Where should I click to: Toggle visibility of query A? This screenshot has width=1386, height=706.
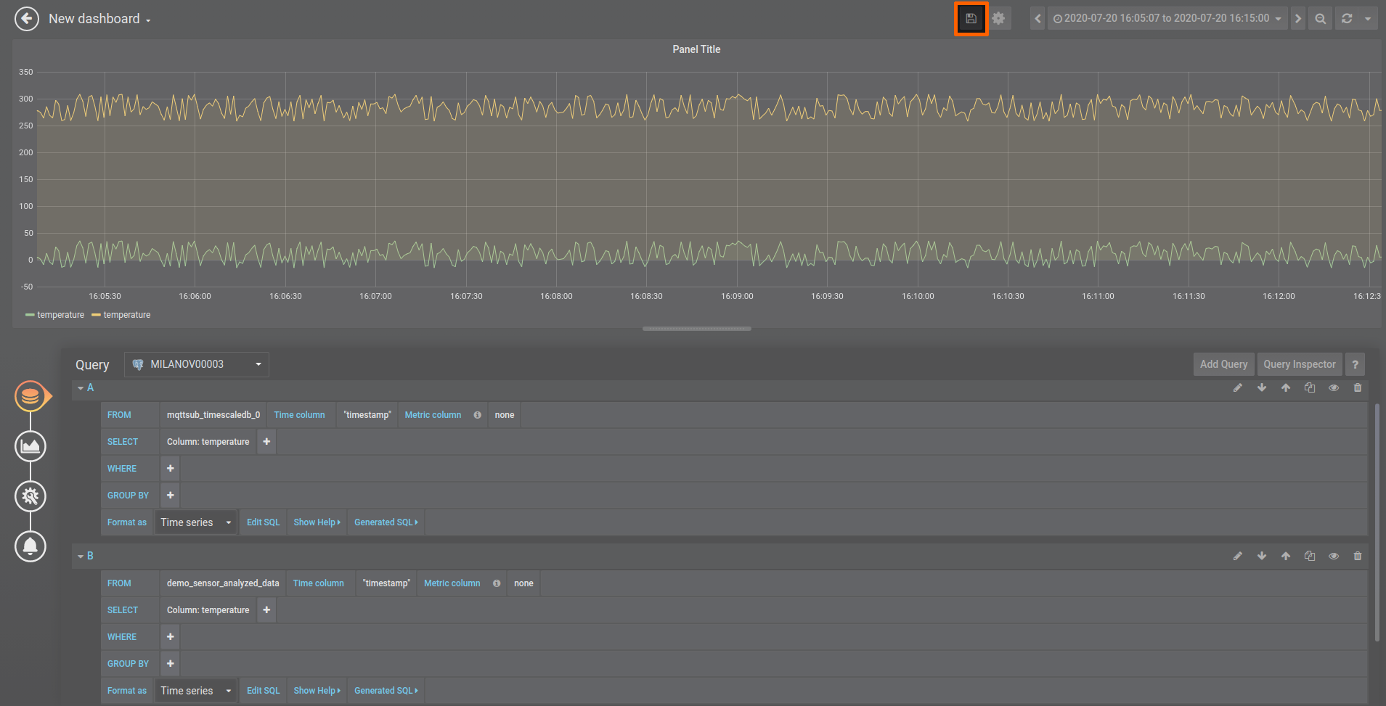click(1333, 388)
